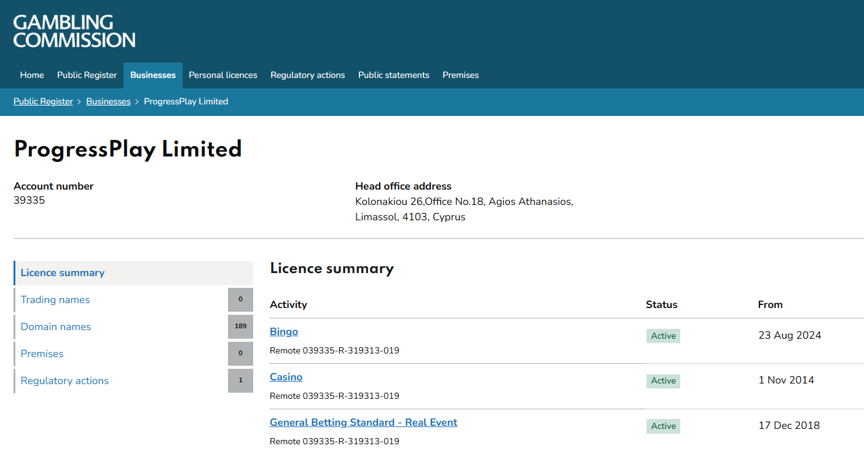
Task: Click date 23 Aug 2024
Action: [790, 335]
